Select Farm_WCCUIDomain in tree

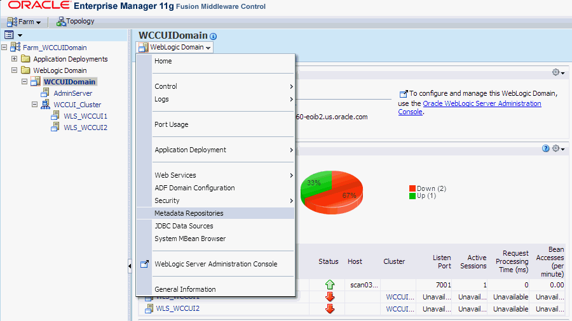(55, 48)
